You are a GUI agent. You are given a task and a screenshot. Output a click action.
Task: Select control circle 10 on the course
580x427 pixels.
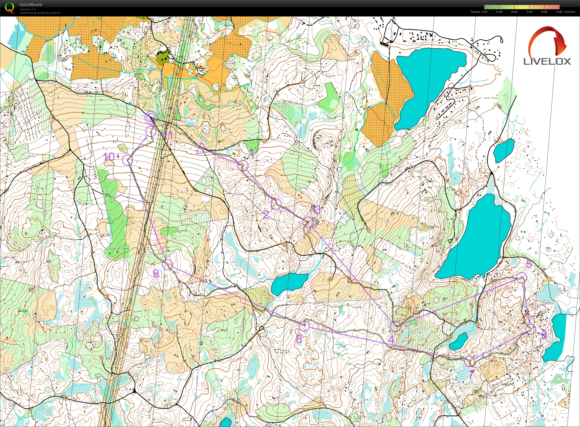click(x=127, y=160)
